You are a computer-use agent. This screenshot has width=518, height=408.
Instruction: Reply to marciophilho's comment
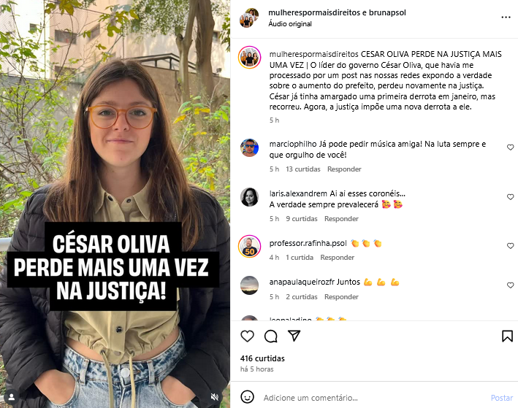(344, 169)
